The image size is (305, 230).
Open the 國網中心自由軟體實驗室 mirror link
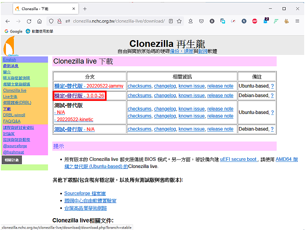(x=90, y=201)
